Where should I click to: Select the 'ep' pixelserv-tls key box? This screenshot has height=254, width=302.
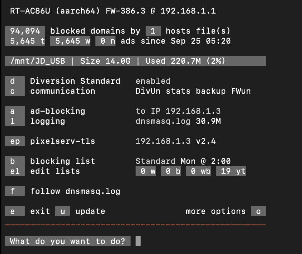pyautogui.click(x=15, y=141)
